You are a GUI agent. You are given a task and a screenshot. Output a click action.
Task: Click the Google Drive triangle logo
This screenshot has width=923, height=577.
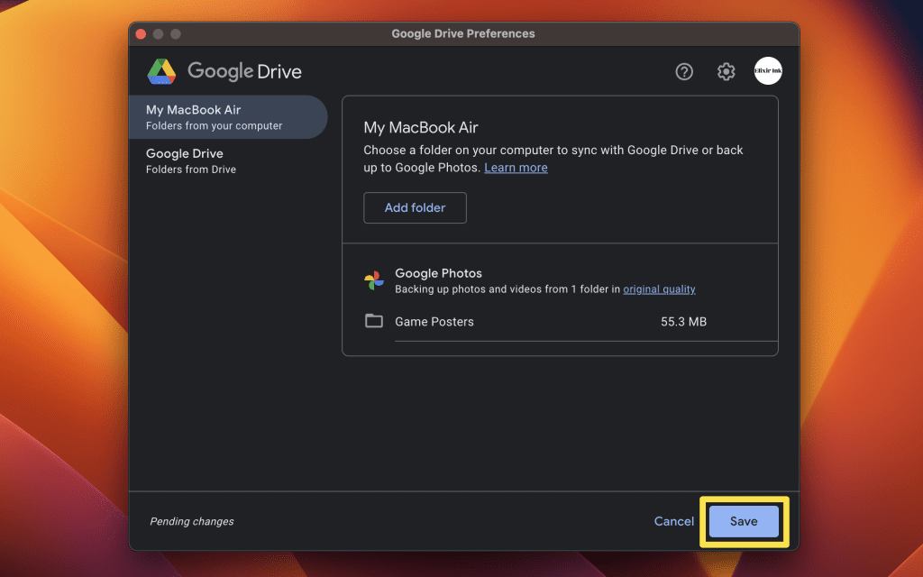[x=161, y=71]
